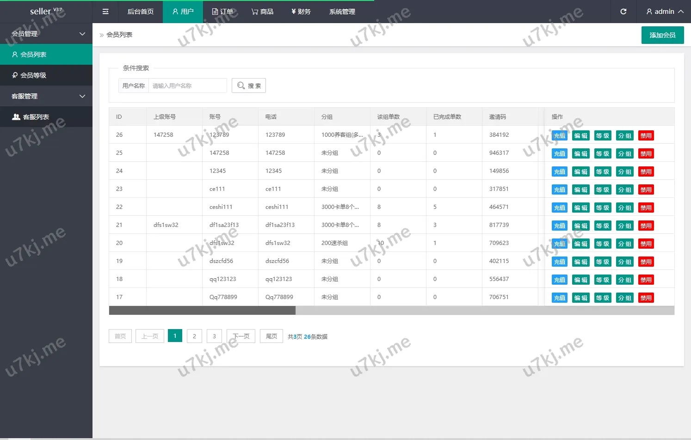
Task: Open the admin account dropdown
Action: click(x=665, y=12)
